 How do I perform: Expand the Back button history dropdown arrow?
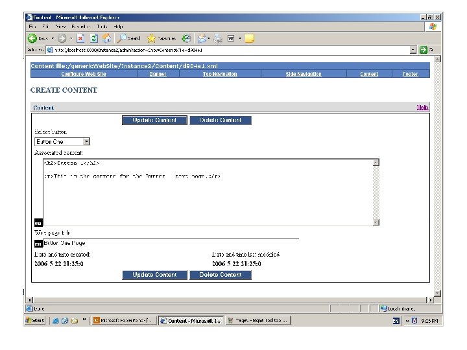(x=53, y=38)
